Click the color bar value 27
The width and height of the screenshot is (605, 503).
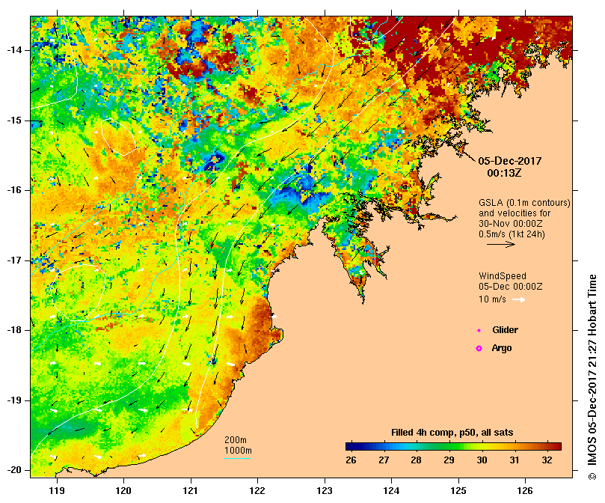click(384, 460)
